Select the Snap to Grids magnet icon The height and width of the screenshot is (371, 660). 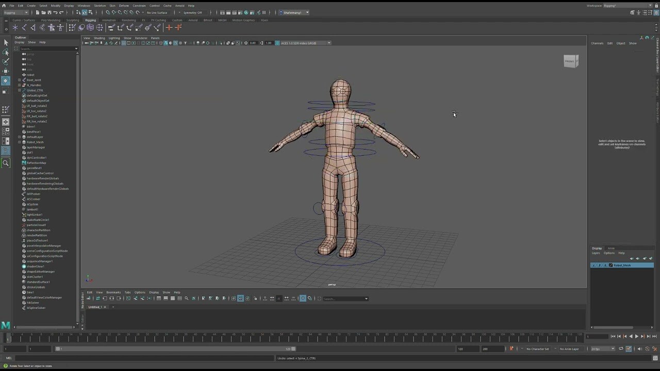[108, 12]
